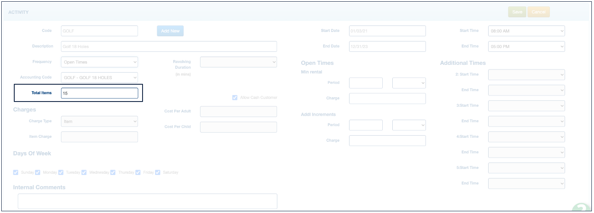This screenshot has height=213, width=594.
Task: Toggle the Allow Cash Customer checkbox
Action: coord(235,98)
